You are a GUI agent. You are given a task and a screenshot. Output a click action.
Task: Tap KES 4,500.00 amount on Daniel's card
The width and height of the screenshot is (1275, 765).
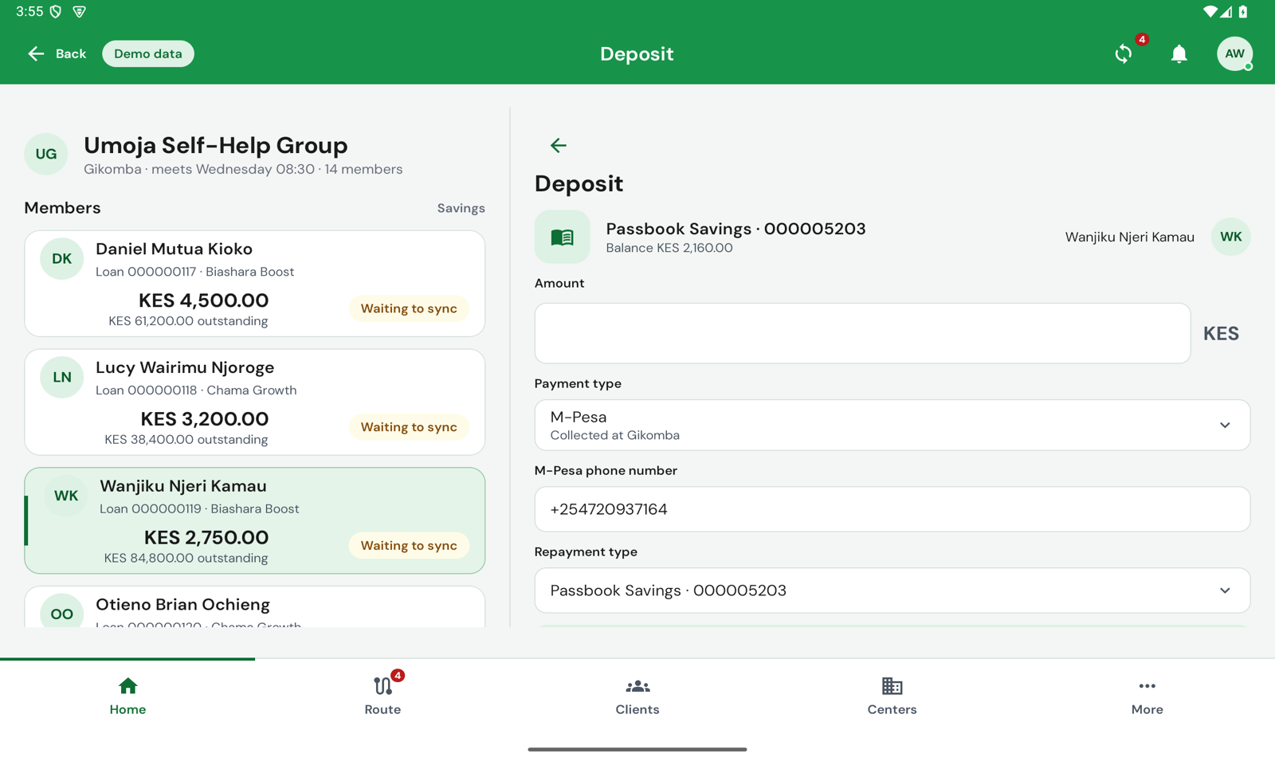[x=204, y=300]
